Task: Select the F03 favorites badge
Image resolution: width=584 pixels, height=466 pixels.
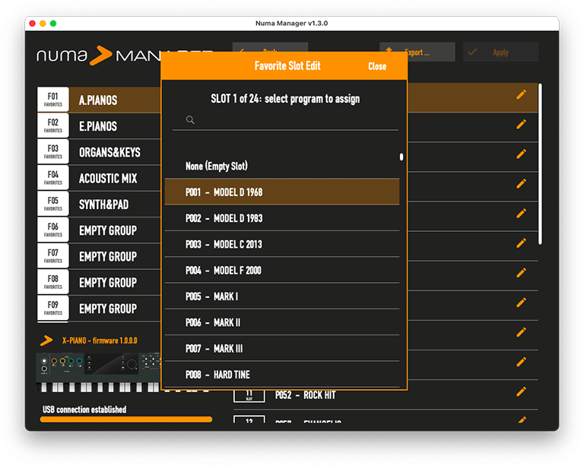Action: [x=53, y=152]
